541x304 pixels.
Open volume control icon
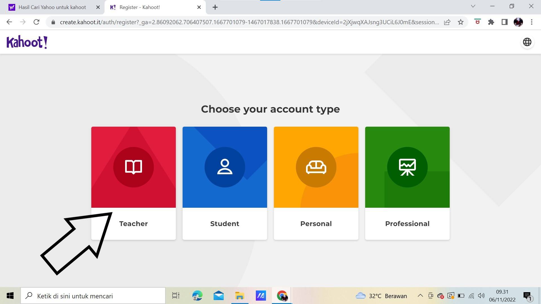click(x=481, y=296)
